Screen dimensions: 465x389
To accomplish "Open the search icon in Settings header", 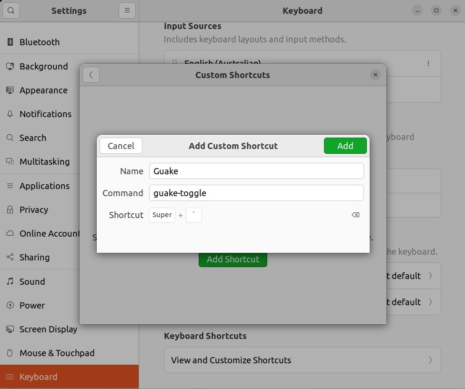I will [10, 10].
